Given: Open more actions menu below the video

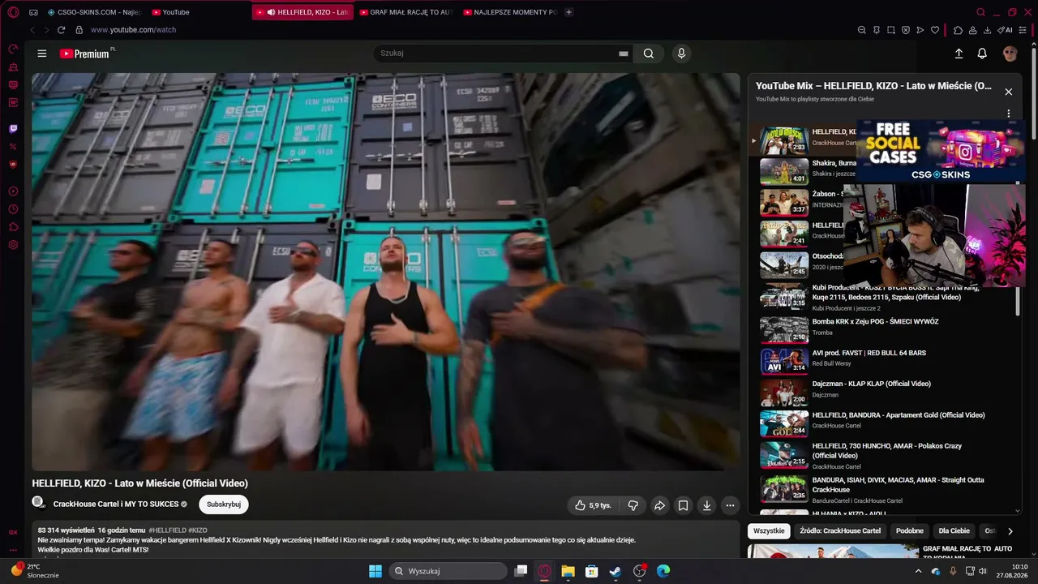Looking at the screenshot, I should click(x=731, y=505).
